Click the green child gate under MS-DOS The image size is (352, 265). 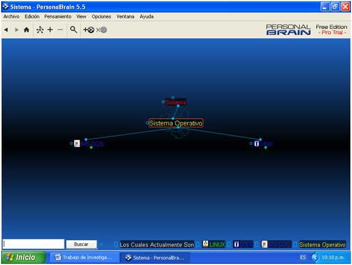point(91,147)
